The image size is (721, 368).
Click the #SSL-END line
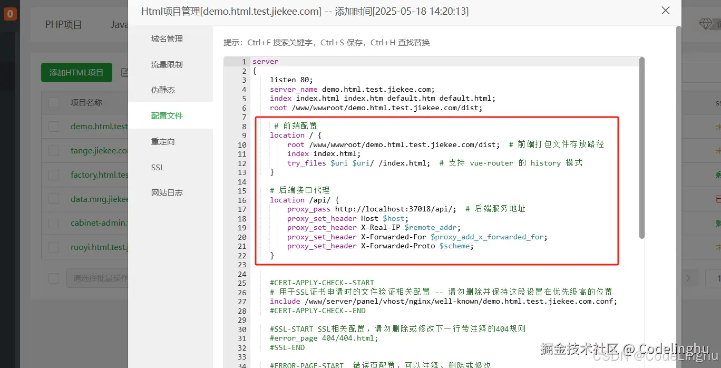[x=287, y=347]
